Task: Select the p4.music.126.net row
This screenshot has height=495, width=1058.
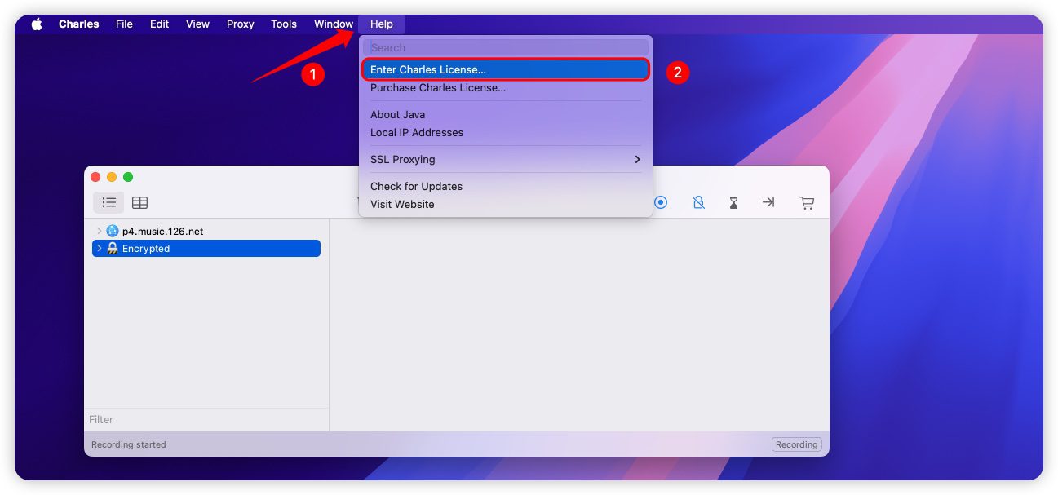Action: coord(206,231)
